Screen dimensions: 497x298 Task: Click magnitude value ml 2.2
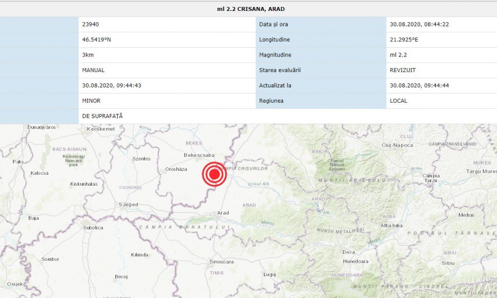pyautogui.click(x=399, y=55)
